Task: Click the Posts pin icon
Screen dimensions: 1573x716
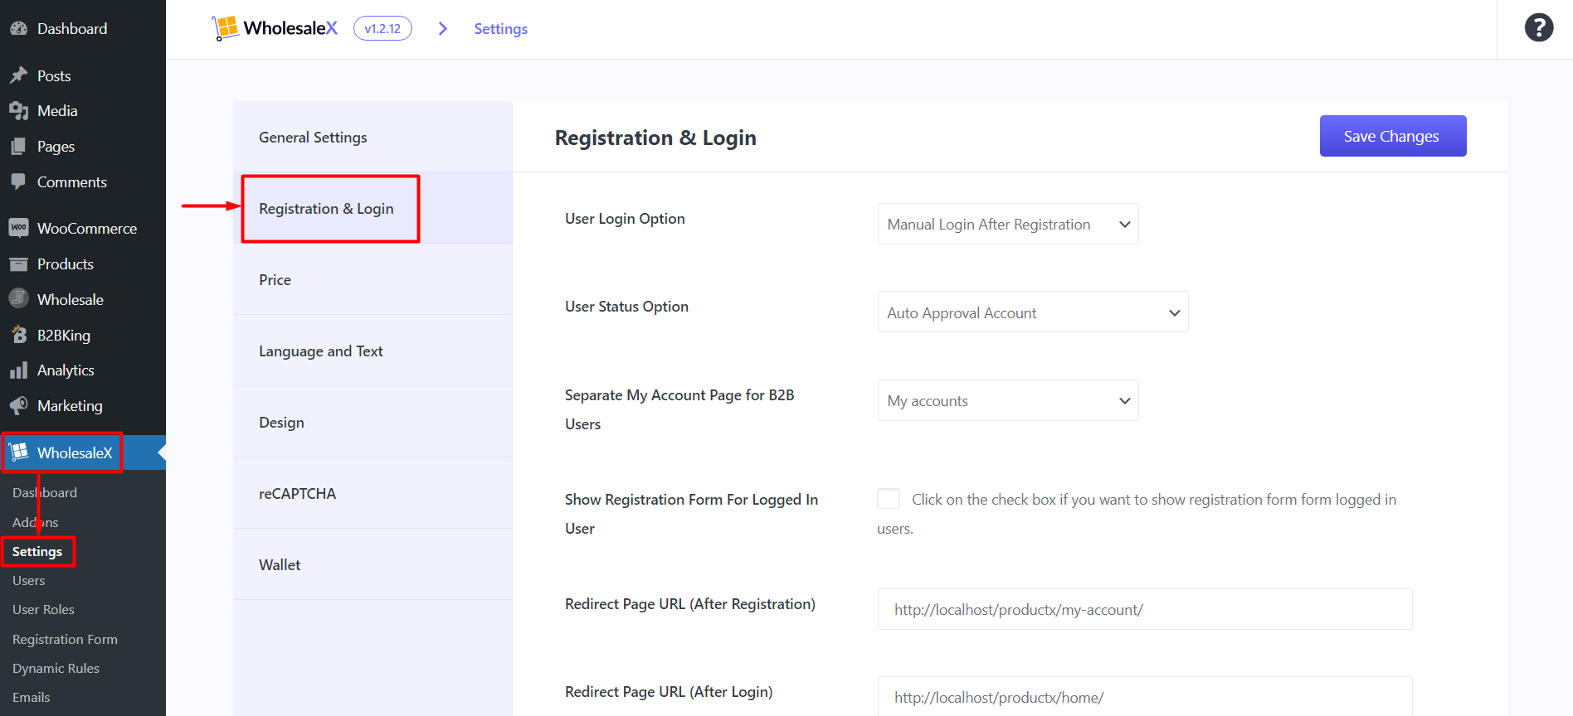Action: click(x=19, y=75)
